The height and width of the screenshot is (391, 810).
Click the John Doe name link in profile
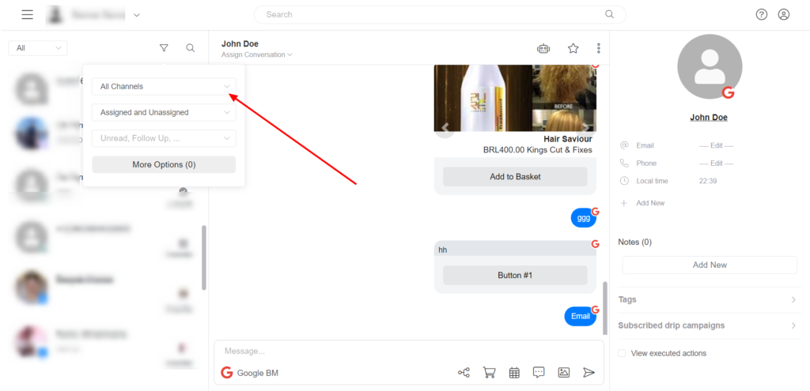tap(709, 117)
